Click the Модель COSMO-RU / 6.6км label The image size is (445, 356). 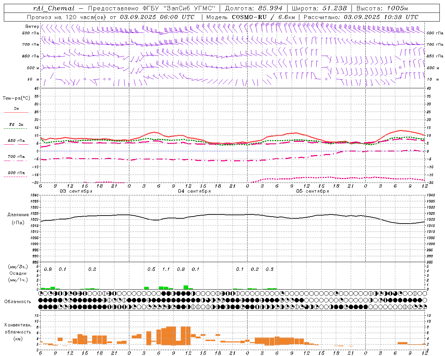tap(251, 17)
